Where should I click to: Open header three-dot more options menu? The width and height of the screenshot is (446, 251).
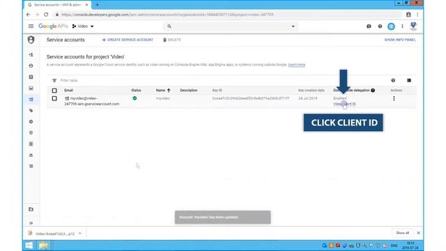click(402, 26)
